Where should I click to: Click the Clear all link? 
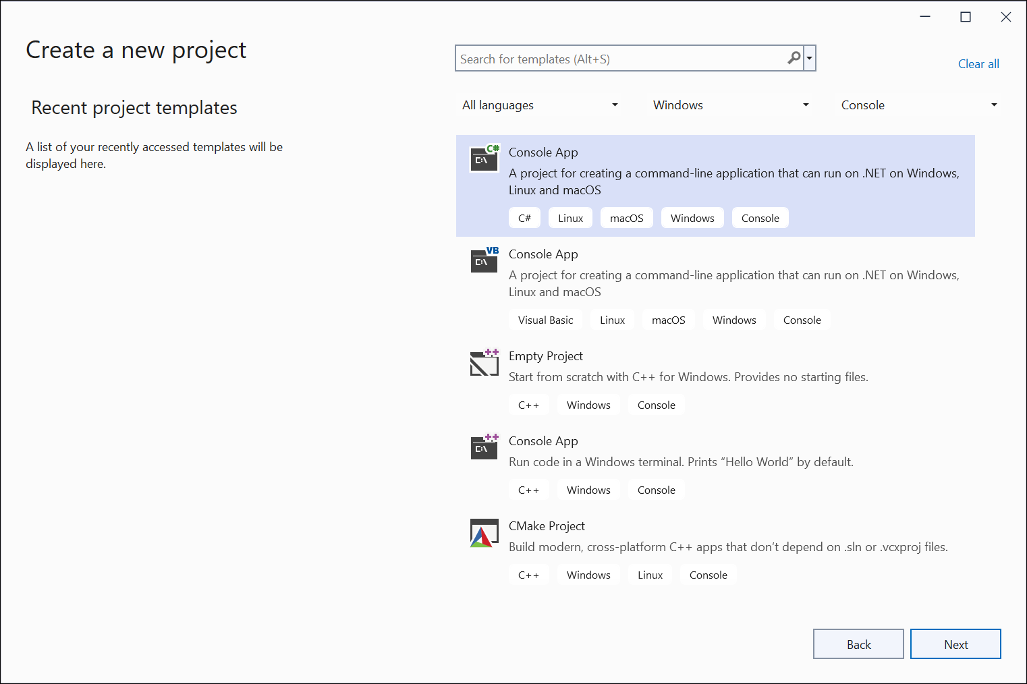(978, 64)
